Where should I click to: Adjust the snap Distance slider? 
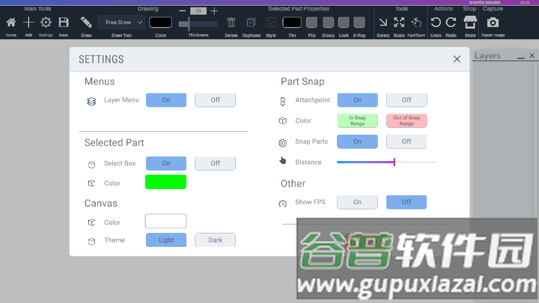394,162
